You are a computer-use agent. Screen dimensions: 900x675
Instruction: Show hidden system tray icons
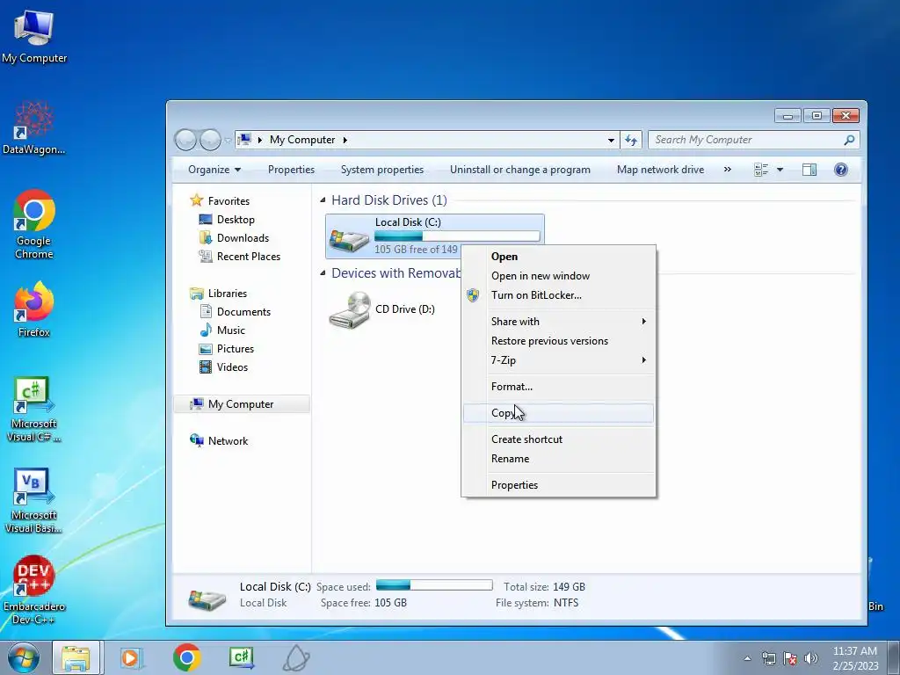click(x=747, y=658)
